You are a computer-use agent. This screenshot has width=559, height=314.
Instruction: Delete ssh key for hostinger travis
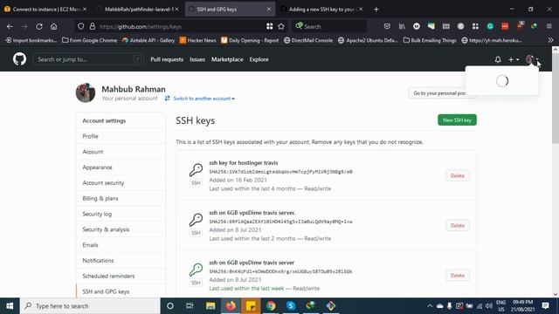pos(458,176)
